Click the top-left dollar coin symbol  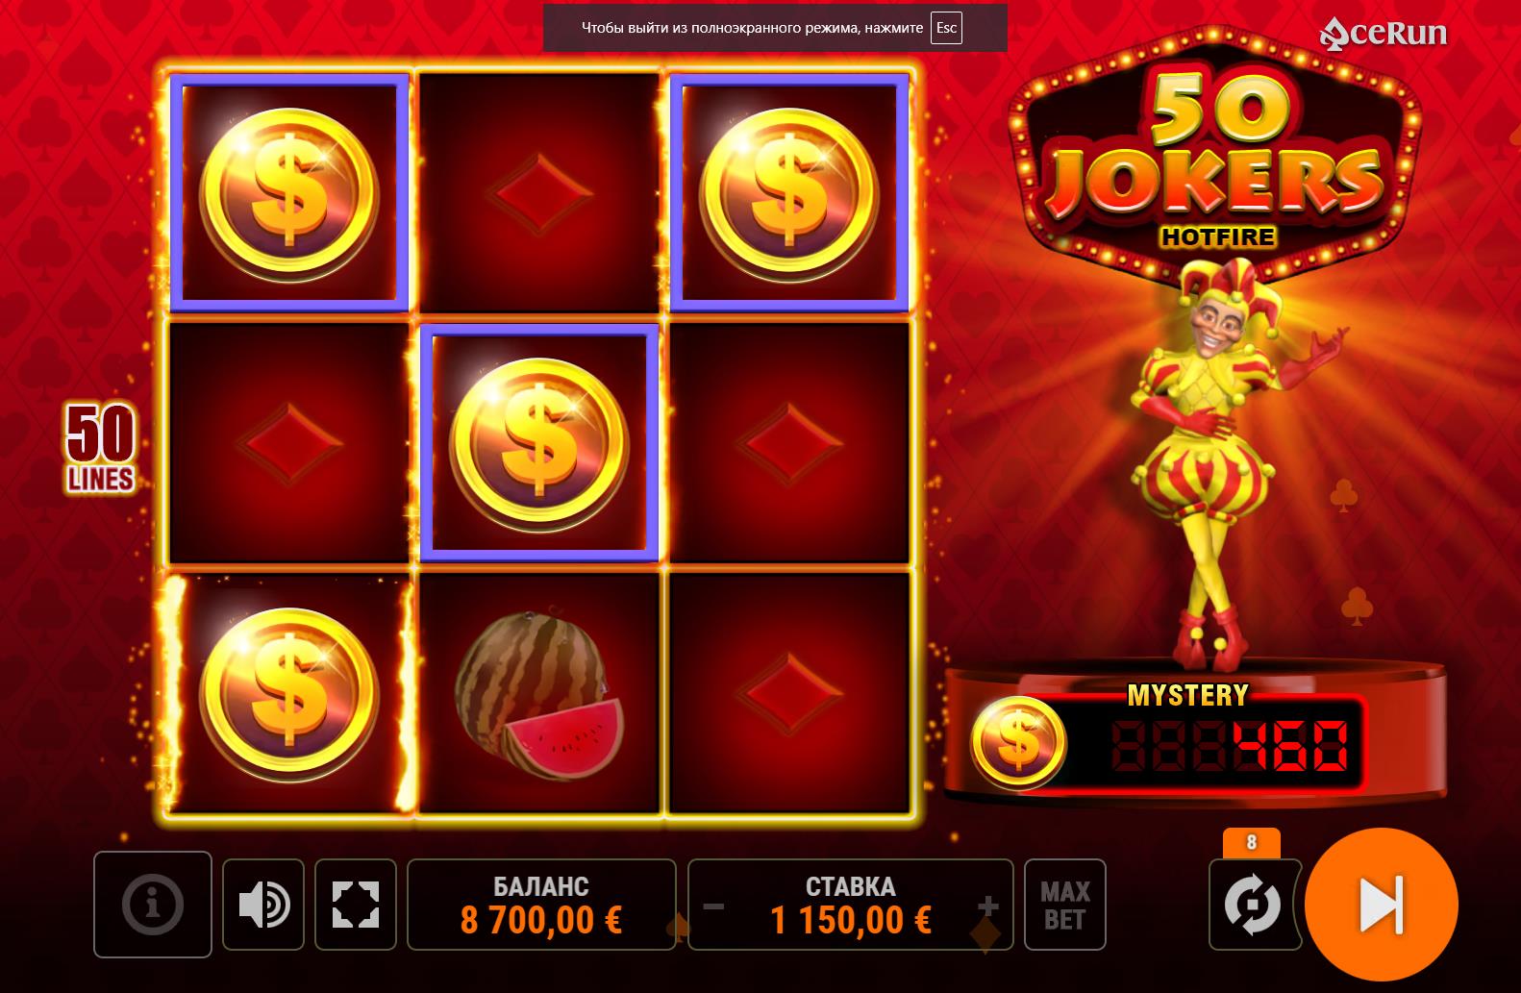(289, 194)
